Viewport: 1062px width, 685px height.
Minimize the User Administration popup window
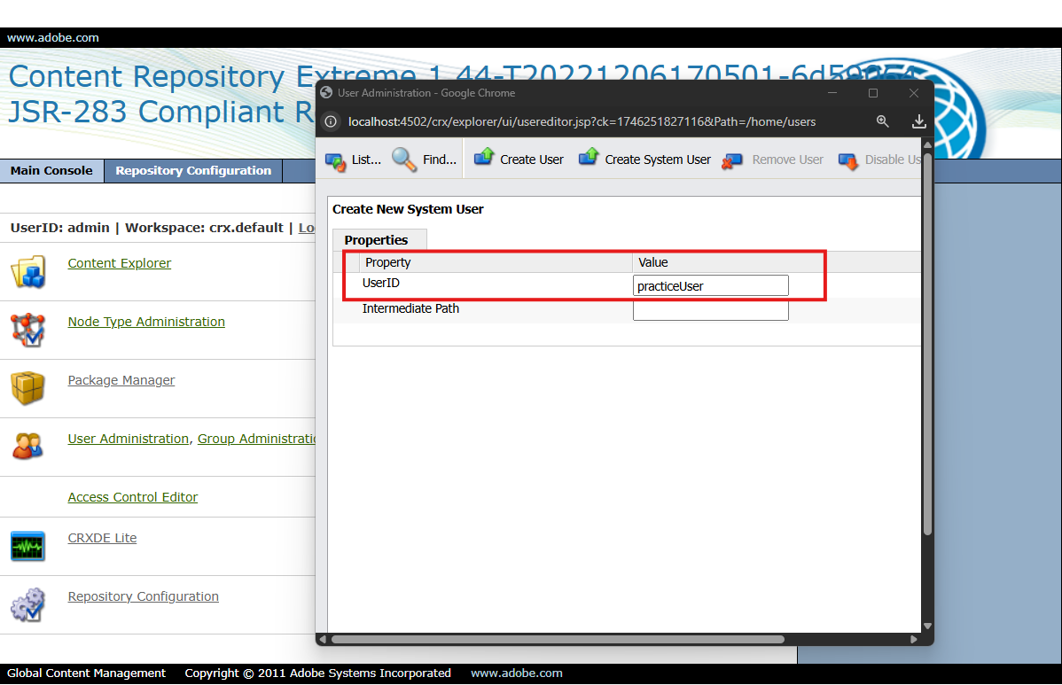(832, 93)
